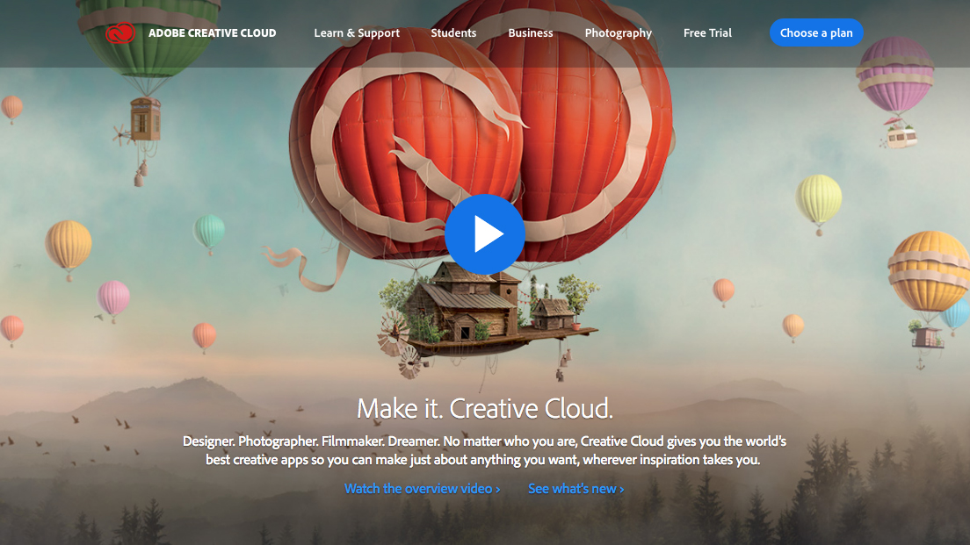Select the Photography nav item
The width and height of the screenshot is (970, 545).
click(x=619, y=32)
